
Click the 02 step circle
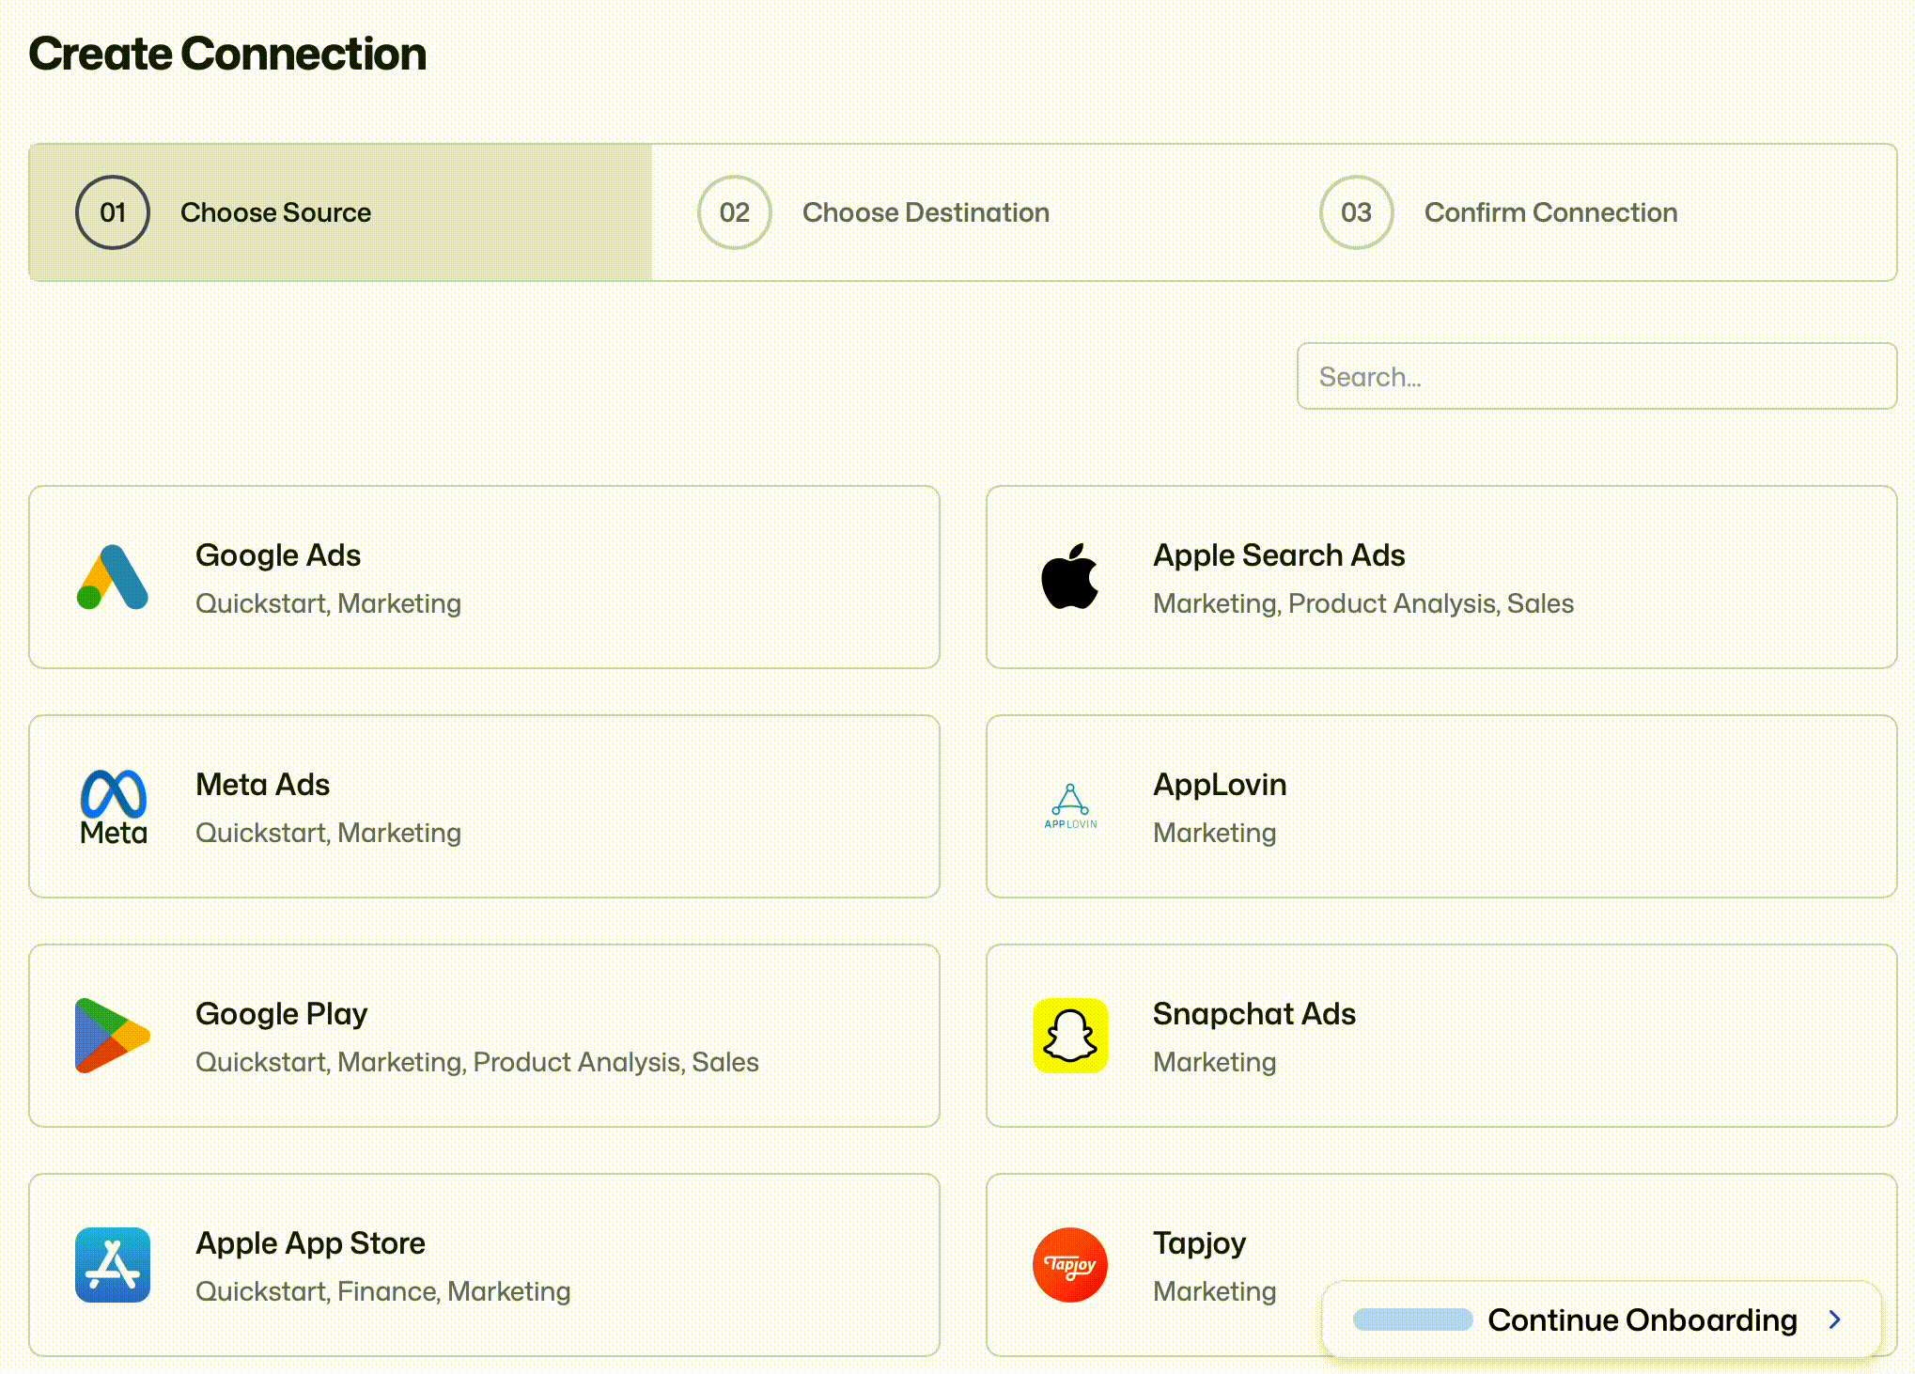click(x=735, y=212)
